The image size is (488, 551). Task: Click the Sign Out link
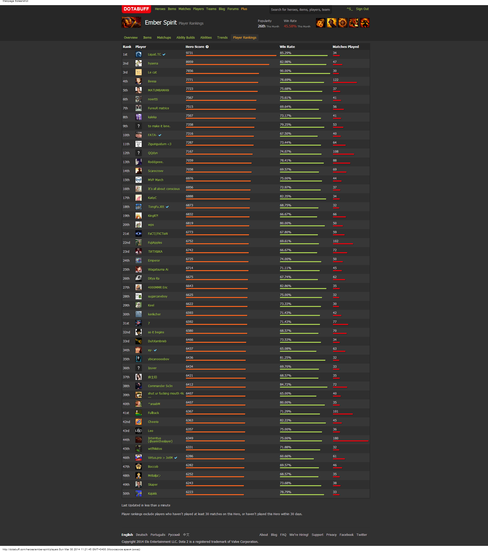click(362, 9)
